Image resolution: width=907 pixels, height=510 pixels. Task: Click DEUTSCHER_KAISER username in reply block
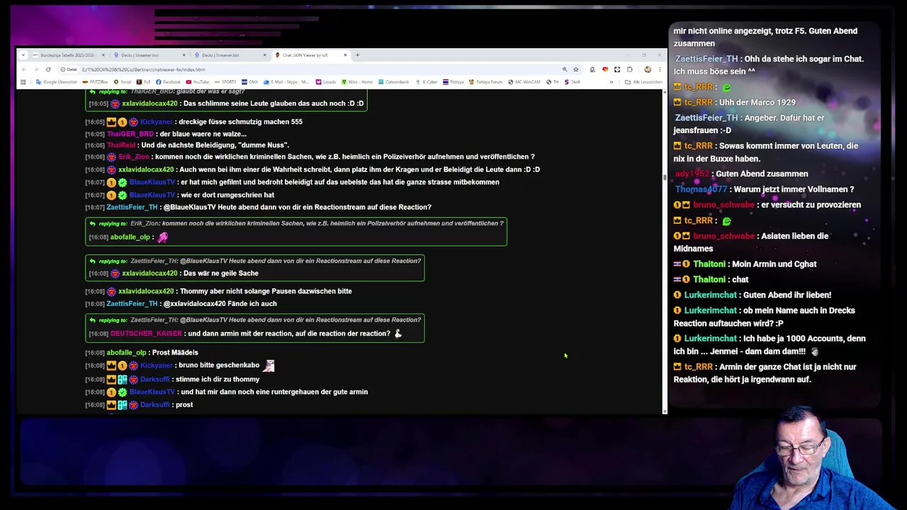tap(146, 334)
